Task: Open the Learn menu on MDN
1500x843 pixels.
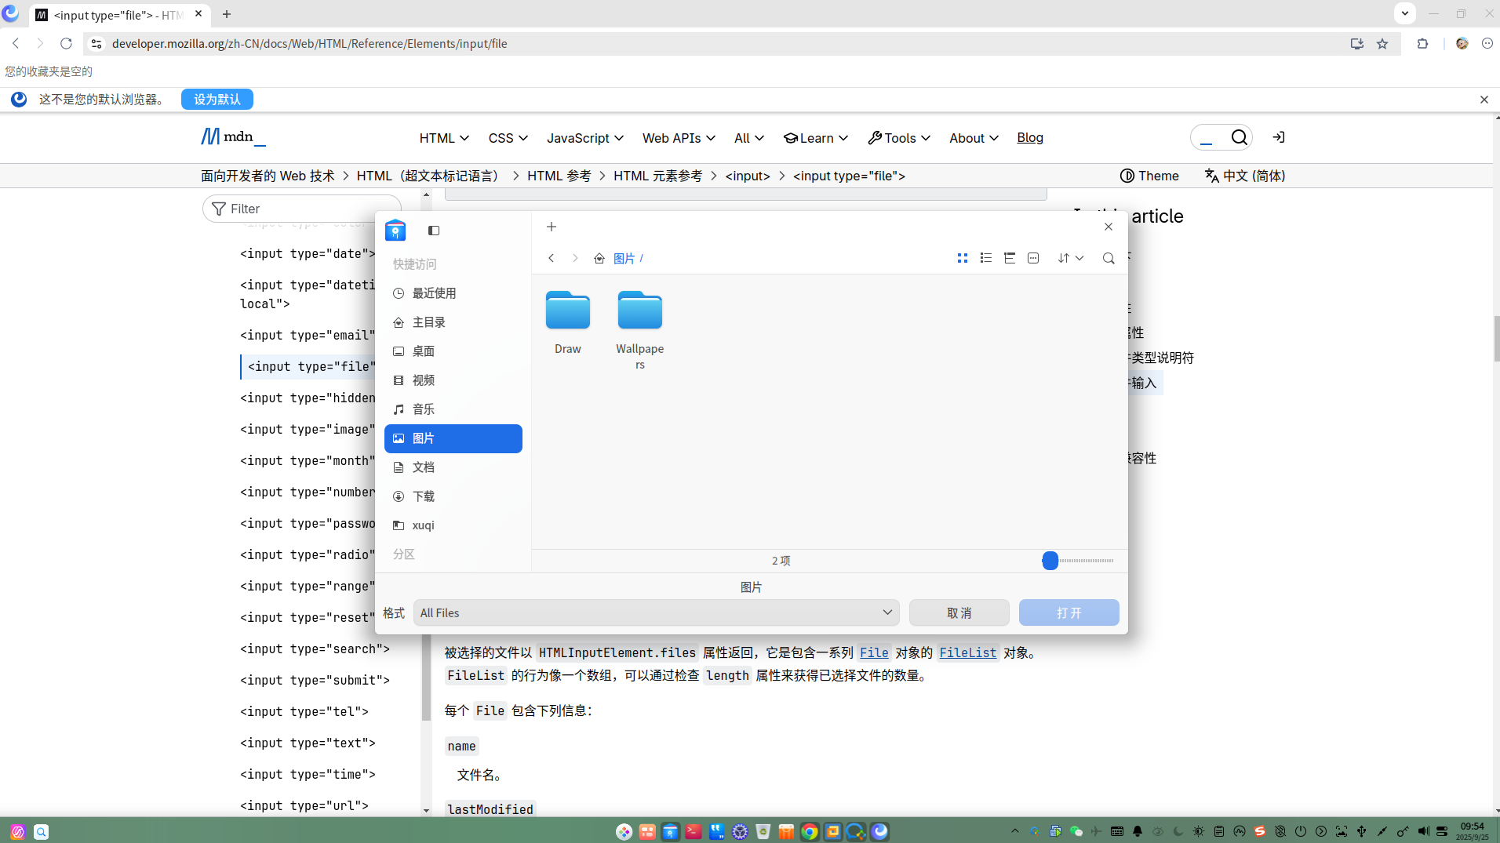Action: click(x=816, y=138)
